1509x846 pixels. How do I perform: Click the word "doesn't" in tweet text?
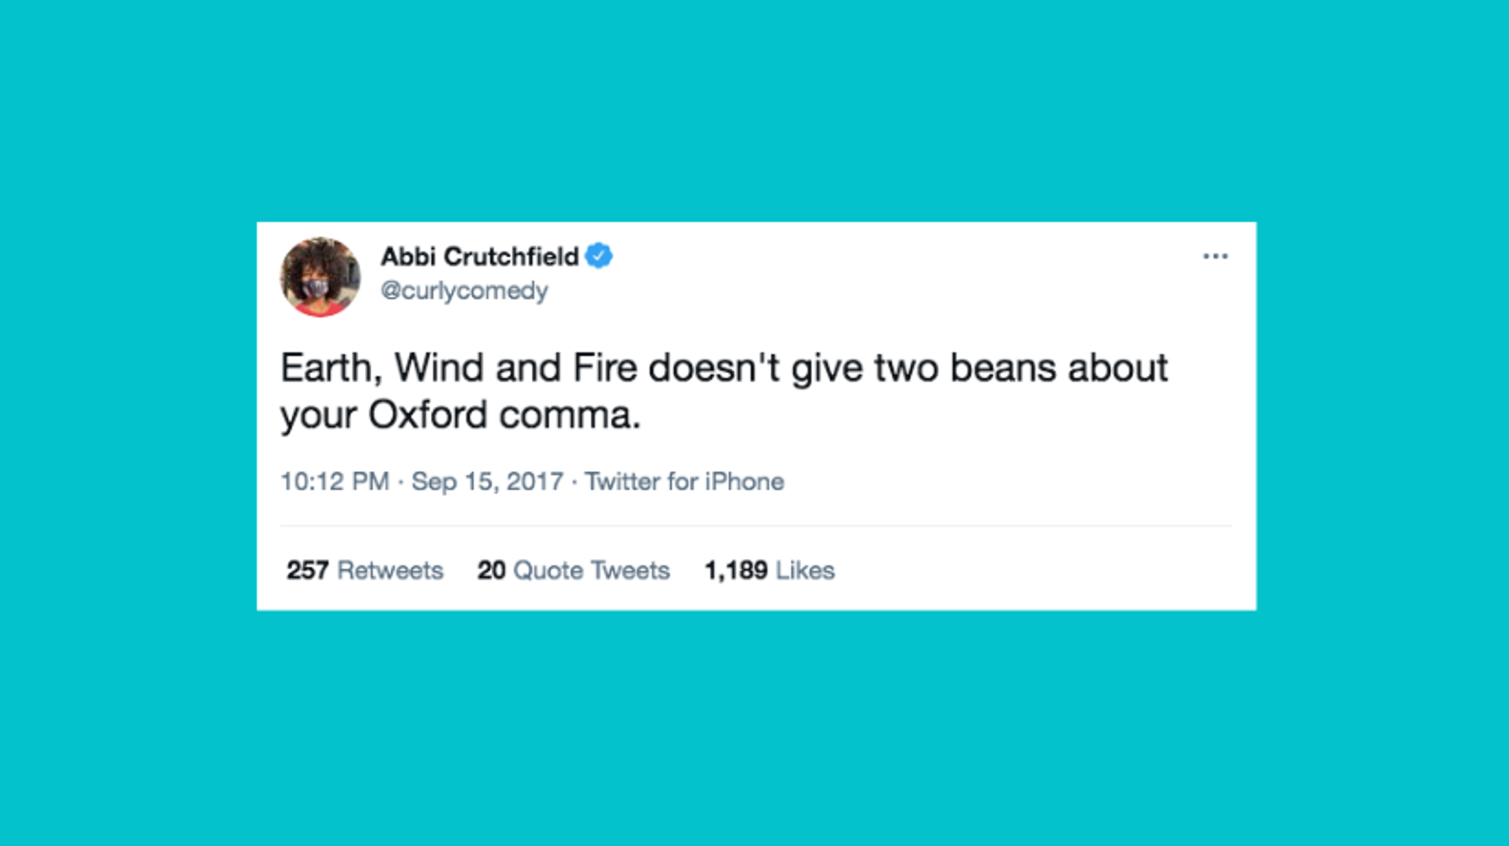714,368
